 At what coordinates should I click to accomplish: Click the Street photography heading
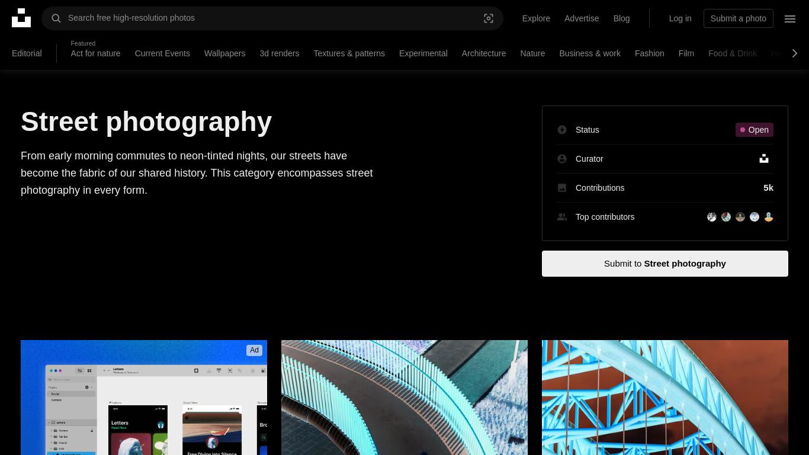pos(146,121)
